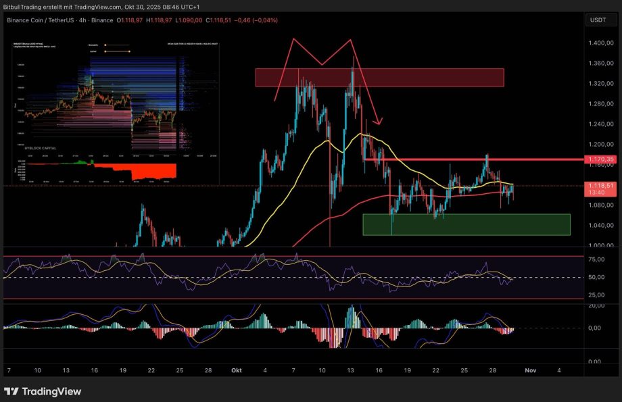Click the MACD histogram 0,00 axis label
The image size is (622, 402).
click(597, 328)
